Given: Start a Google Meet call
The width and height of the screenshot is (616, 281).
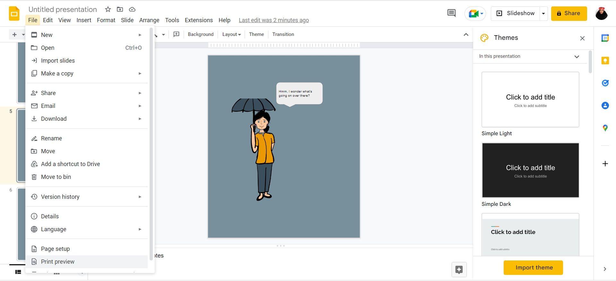Looking at the screenshot, I should tap(475, 13).
